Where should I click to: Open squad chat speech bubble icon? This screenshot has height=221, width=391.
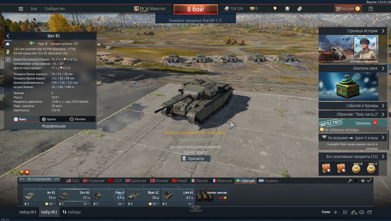pos(362,212)
